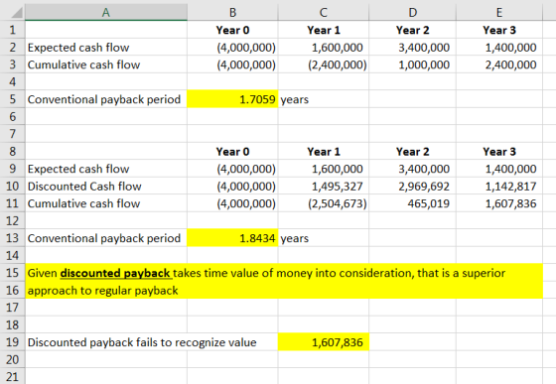The width and height of the screenshot is (556, 384).
Task: Click the 'Year 0' header in row 8
Action: click(x=232, y=152)
